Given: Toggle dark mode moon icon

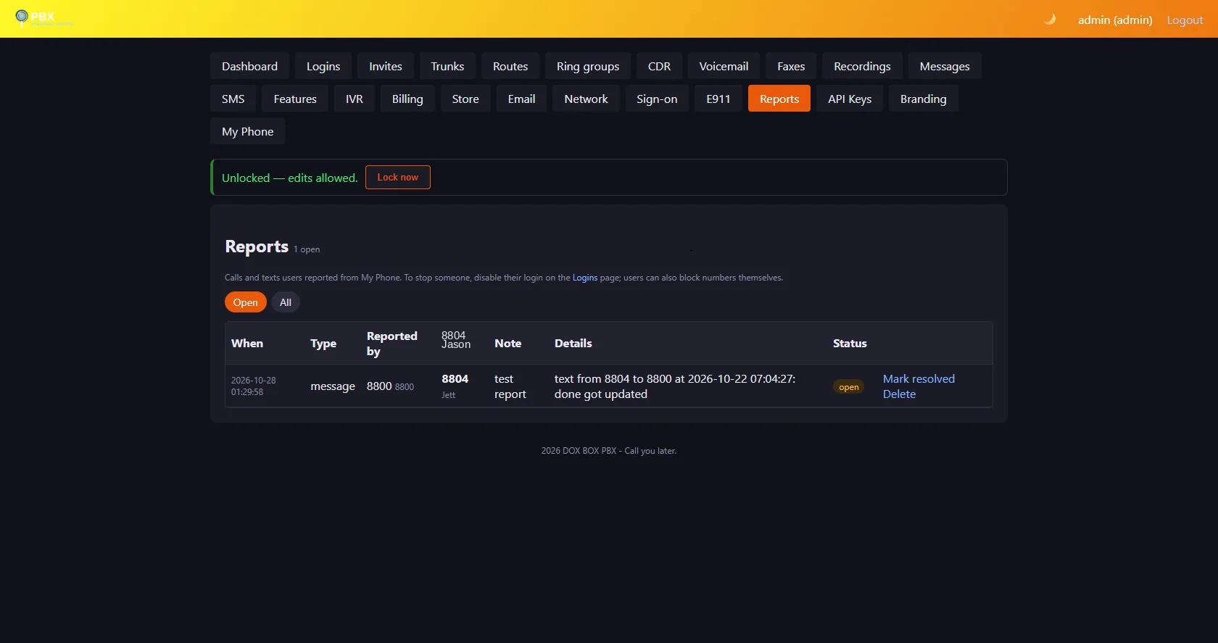Looking at the screenshot, I should 1049,20.
